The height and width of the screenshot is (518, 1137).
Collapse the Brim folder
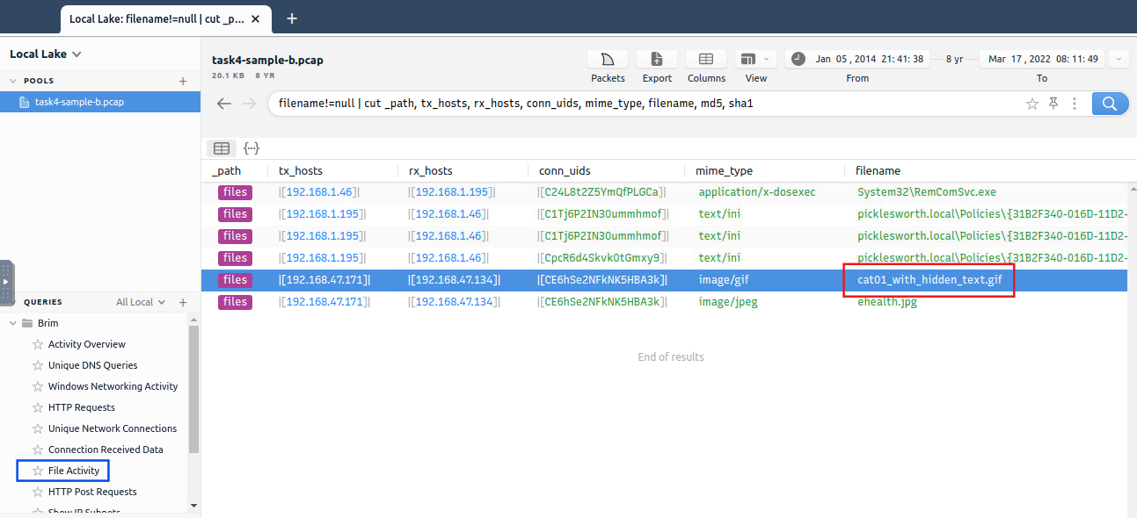pos(13,323)
